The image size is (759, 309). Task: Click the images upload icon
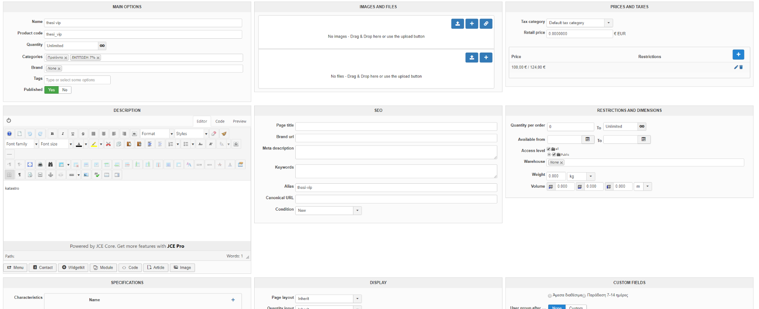coord(457,24)
